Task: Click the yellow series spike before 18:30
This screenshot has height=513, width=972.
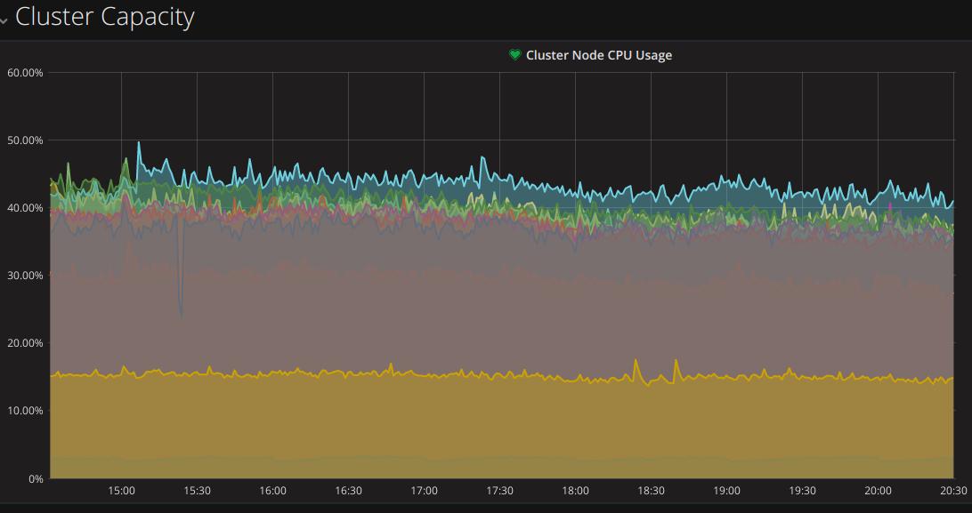Action: 636,360
